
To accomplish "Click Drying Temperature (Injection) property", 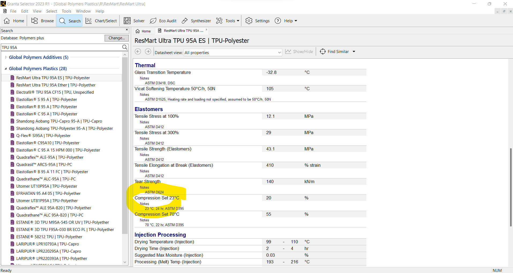I will coord(164,242).
